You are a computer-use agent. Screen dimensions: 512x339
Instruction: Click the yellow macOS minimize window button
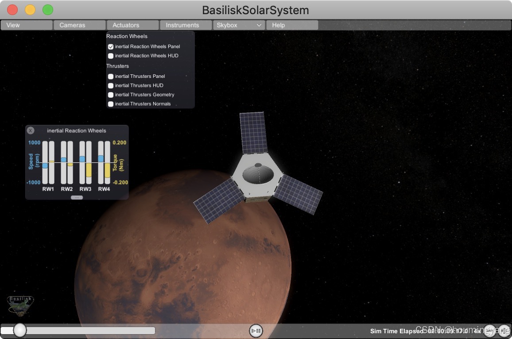(x=30, y=10)
